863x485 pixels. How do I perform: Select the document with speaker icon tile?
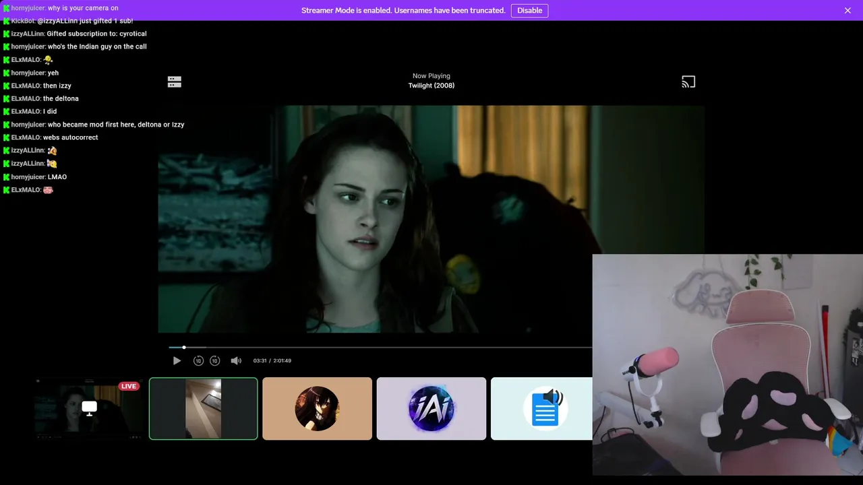pyautogui.click(x=541, y=409)
